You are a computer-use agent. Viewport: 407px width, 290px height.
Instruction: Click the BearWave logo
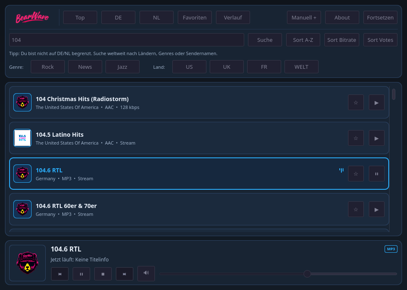pyautogui.click(x=32, y=17)
